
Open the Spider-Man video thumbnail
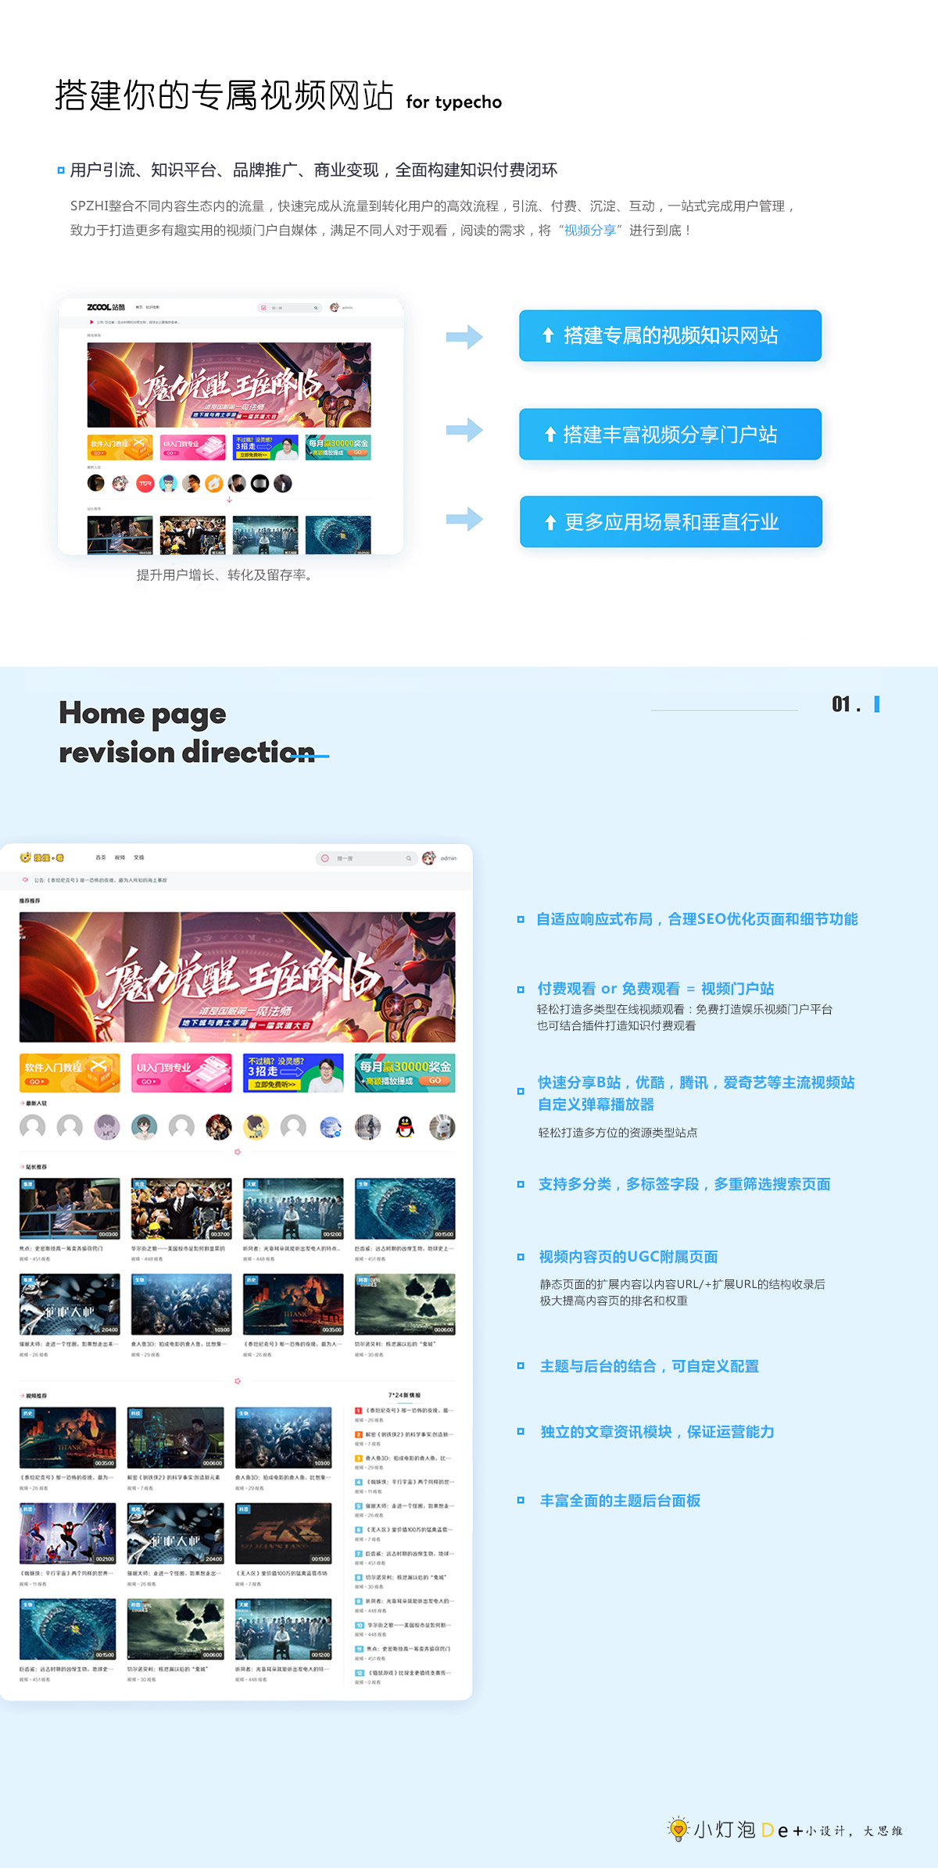point(68,1533)
